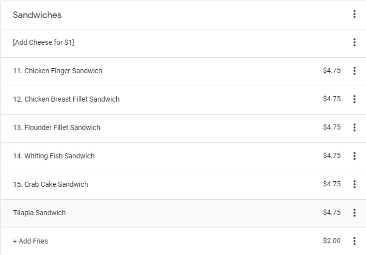366x255 pixels.
Task: Click the Add Cheese for $1 note
Action: pyautogui.click(x=43, y=43)
